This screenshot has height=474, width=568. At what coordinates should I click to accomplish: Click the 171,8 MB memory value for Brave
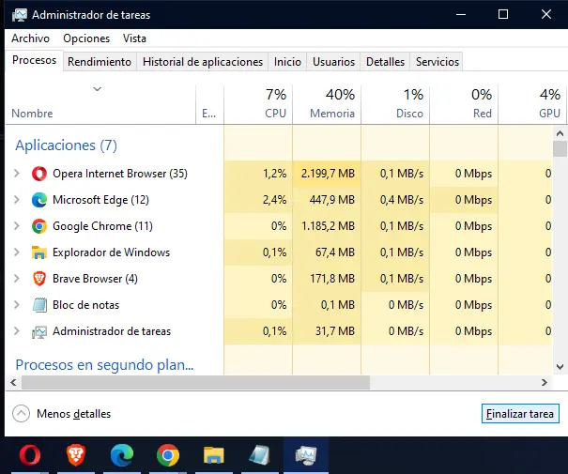(332, 279)
